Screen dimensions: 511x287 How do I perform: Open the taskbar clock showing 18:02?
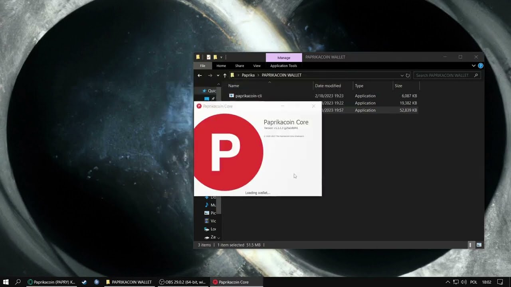[x=486, y=282]
